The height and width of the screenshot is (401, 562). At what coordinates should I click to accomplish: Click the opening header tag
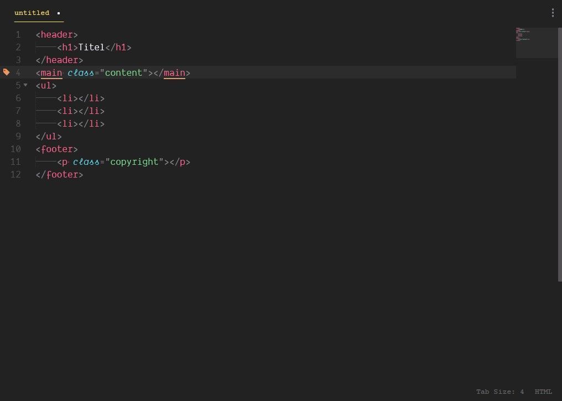click(x=56, y=35)
